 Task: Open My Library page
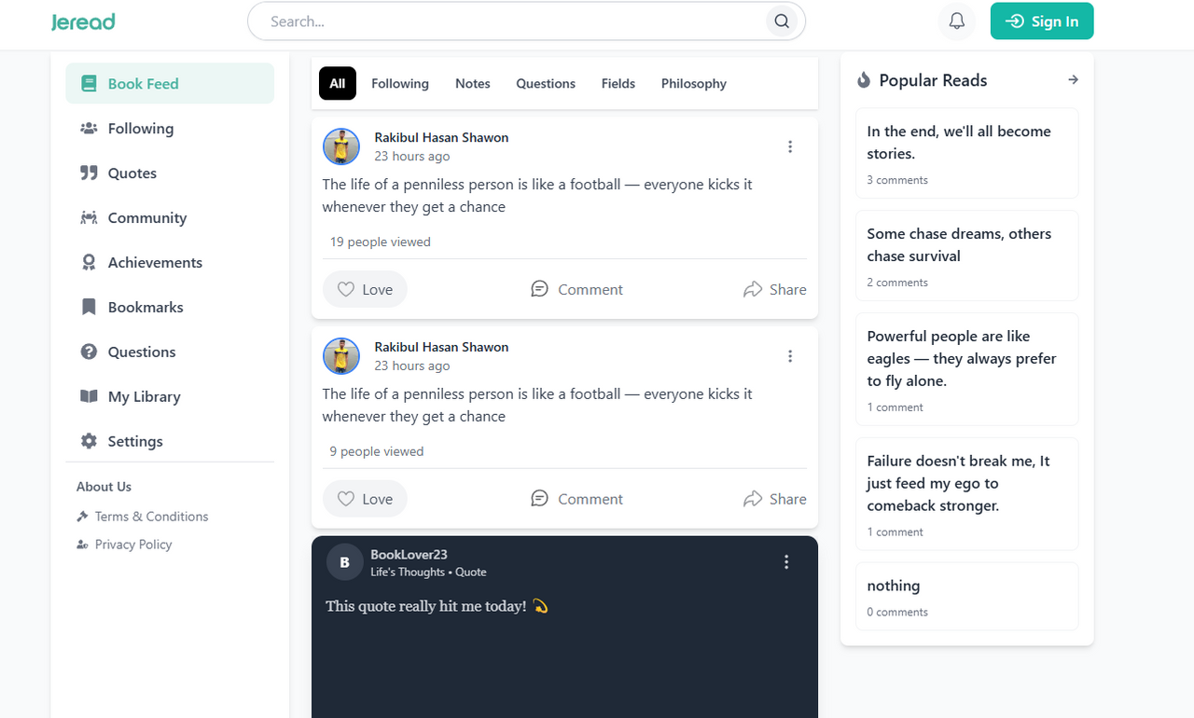[x=144, y=397]
